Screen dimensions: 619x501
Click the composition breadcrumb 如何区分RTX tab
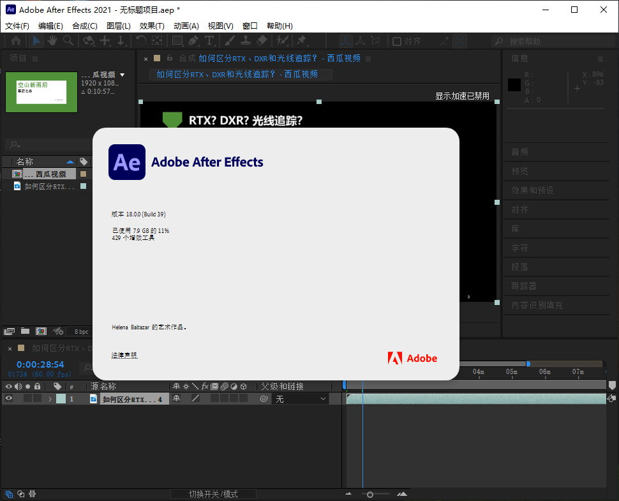click(241, 74)
